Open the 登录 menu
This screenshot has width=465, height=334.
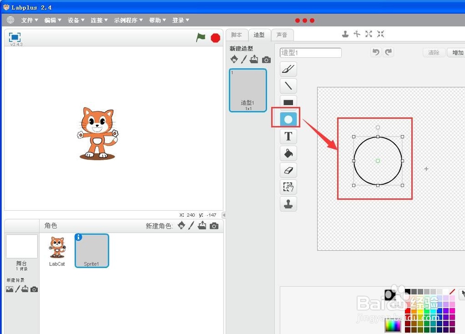pos(180,20)
